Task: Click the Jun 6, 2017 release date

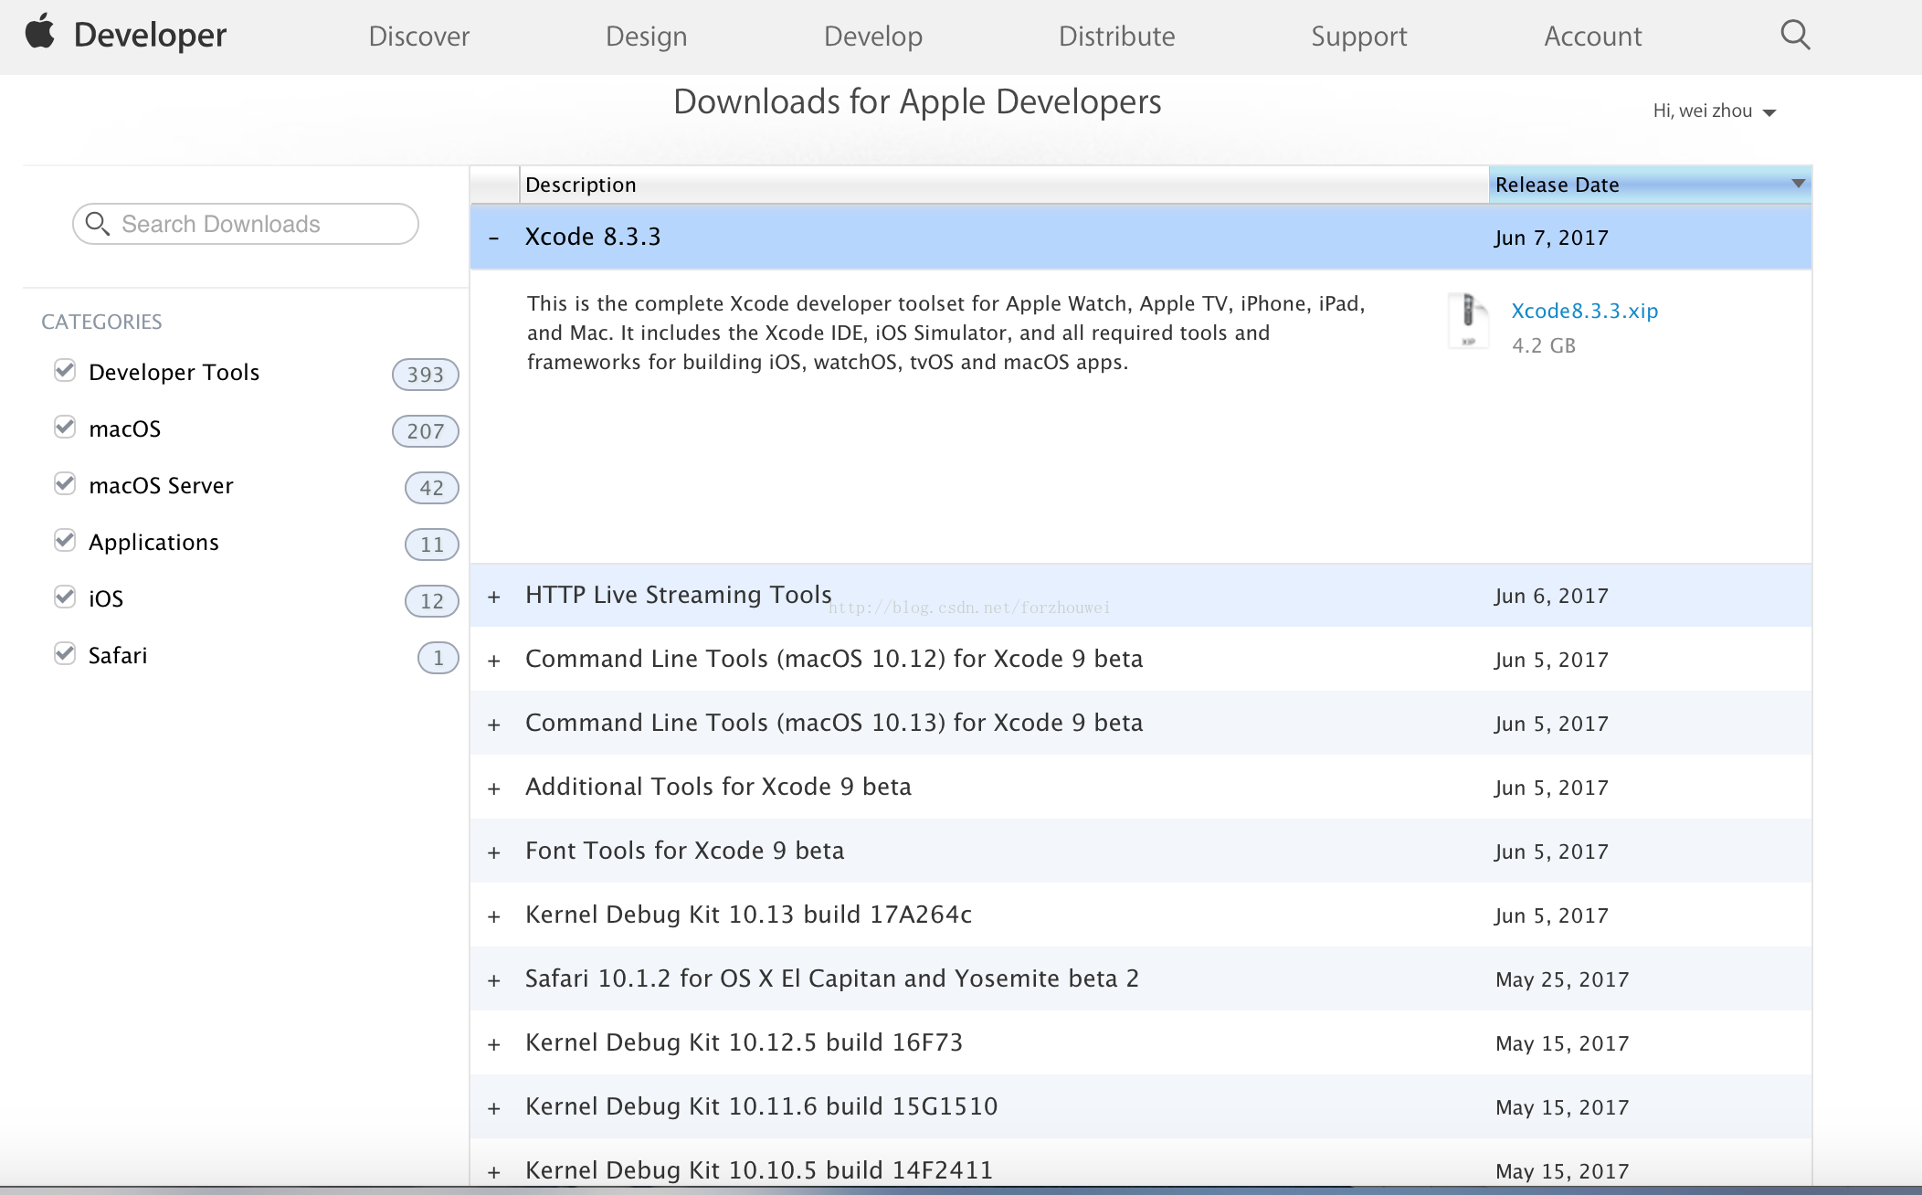Action: coord(1552,596)
